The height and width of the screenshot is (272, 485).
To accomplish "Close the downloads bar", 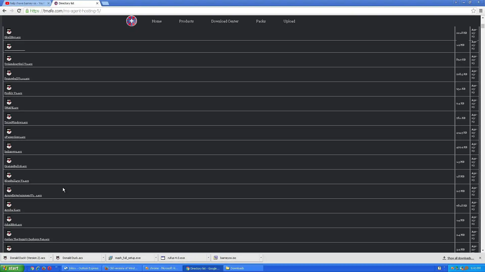I will coord(480,258).
